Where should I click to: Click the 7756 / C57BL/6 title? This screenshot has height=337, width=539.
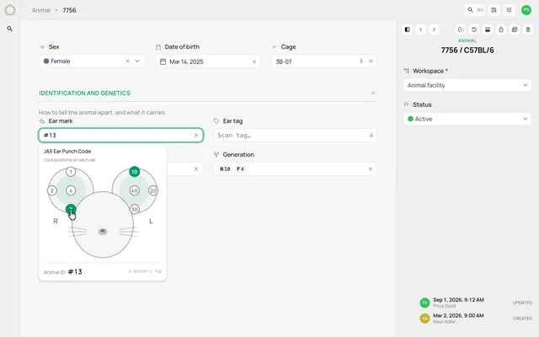coord(467,51)
